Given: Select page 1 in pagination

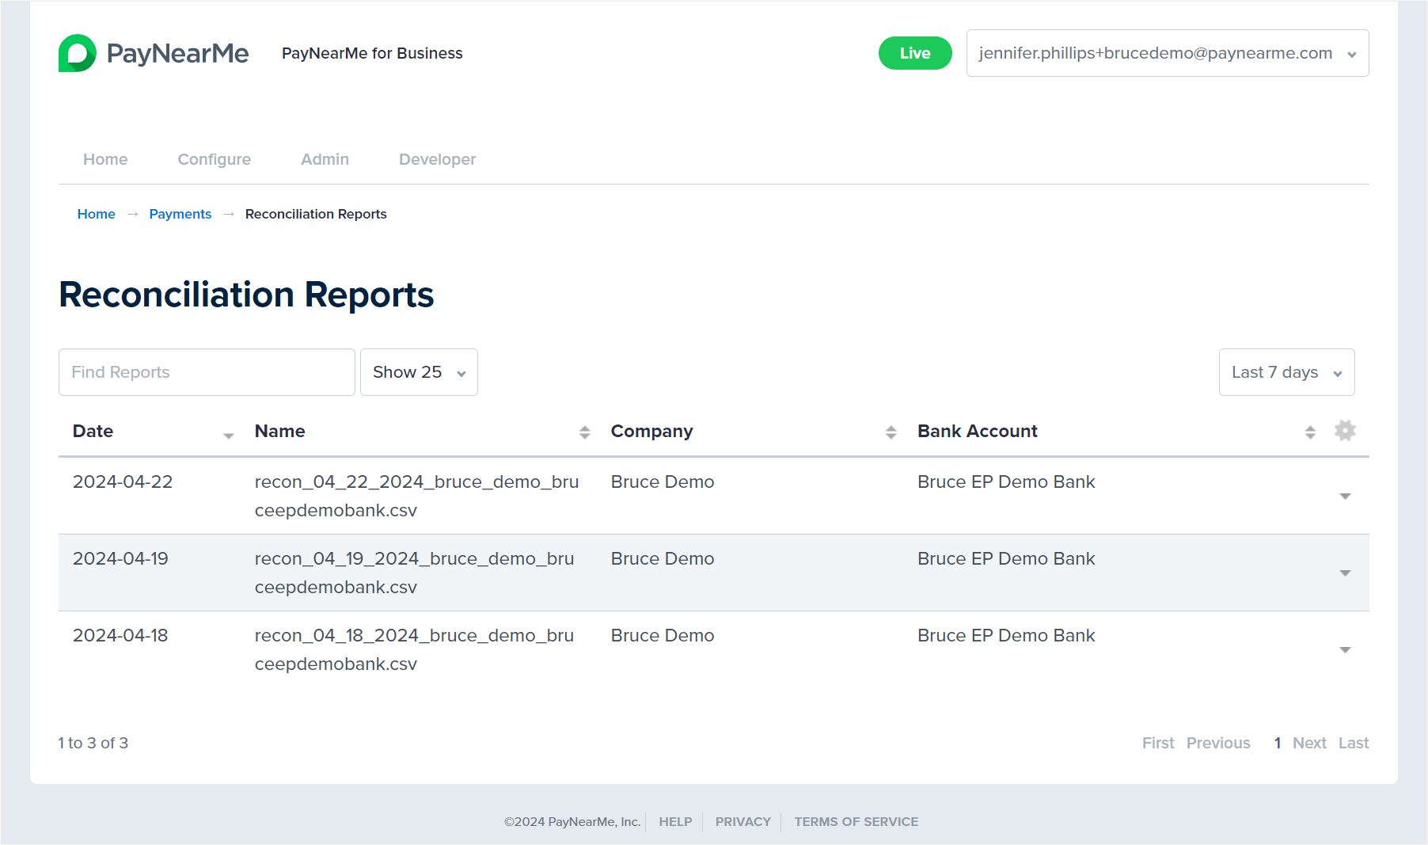Looking at the screenshot, I should coord(1278,743).
